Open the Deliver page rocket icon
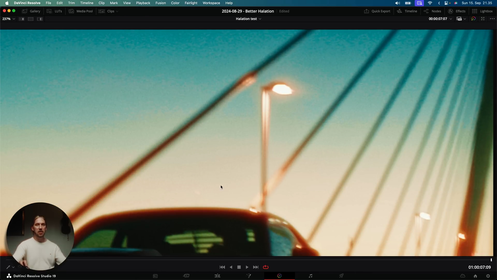The image size is (497, 280). 341,276
